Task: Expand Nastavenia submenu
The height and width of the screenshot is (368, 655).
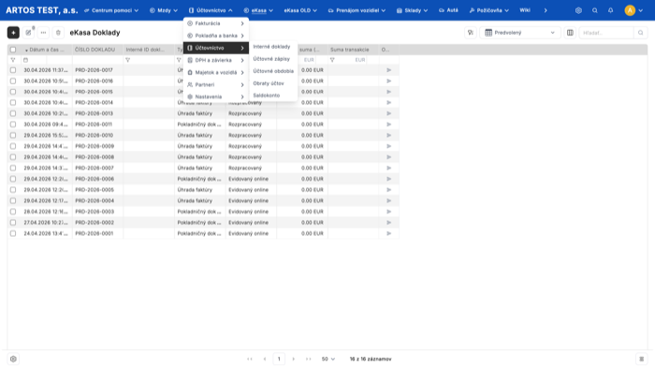Action: point(216,96)
